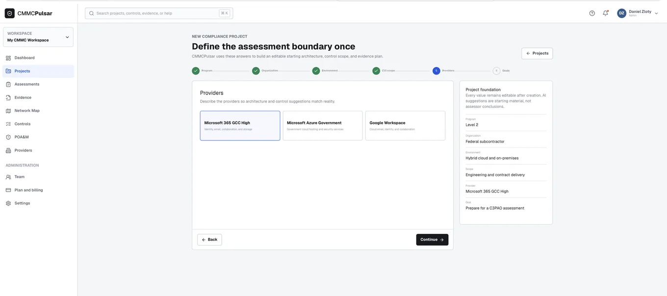Click the Network Map icon
Viewport: 667px width, 296px height.
click(8, 111)
